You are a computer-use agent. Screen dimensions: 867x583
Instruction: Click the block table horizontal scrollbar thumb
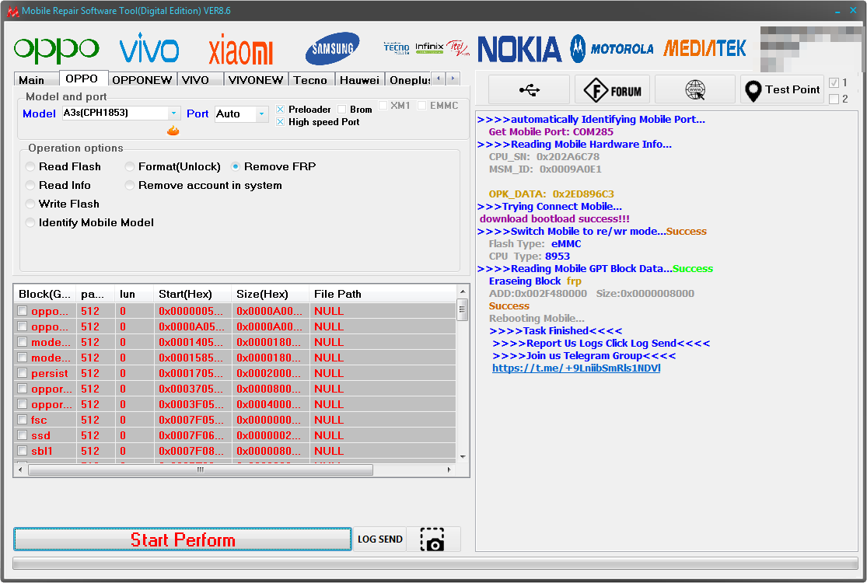201,470
